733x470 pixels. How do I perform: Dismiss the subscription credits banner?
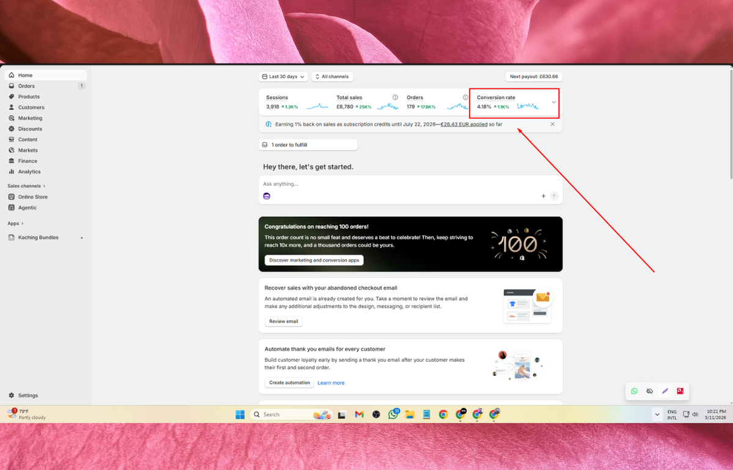point(553,124)
